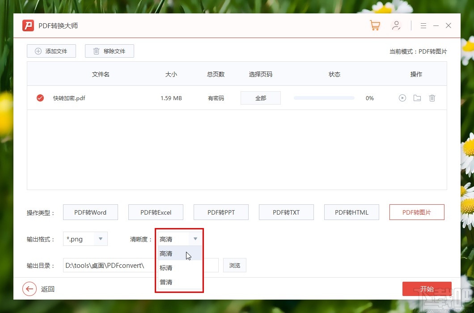Screen dimensions: 474x313
Task: Click the back arrow circle icon
Action: (30, 289)
